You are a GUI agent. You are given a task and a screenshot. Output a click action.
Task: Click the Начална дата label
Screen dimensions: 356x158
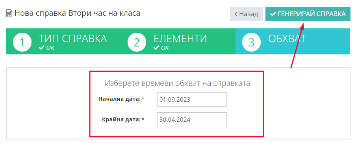pos(119,99)
